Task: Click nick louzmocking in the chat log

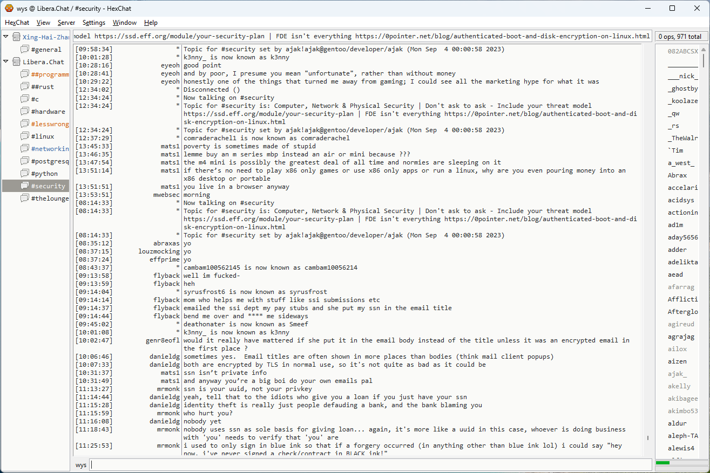Action: coord(159,252)
